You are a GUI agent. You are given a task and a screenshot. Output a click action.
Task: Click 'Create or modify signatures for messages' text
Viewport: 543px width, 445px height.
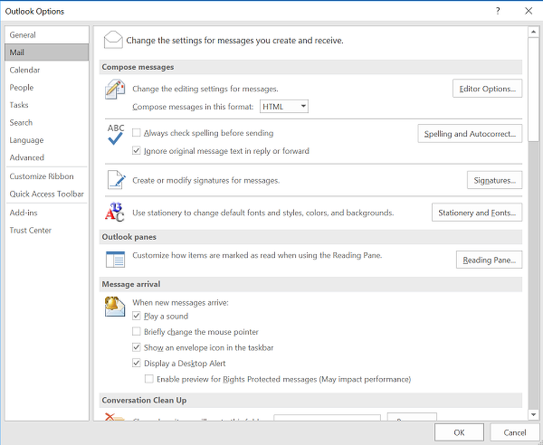click(x=206, y=180)
